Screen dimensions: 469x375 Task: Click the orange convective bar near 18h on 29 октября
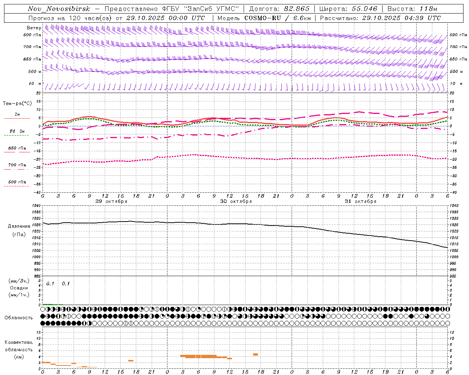131,361
